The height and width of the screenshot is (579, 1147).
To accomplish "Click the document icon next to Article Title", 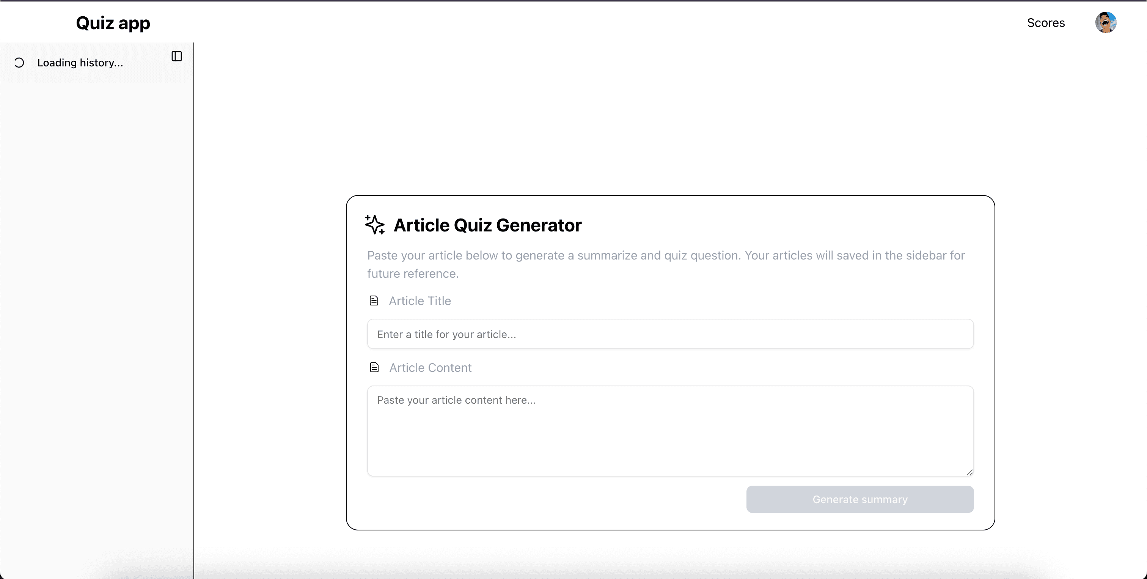I will click(x=374, y=300).
